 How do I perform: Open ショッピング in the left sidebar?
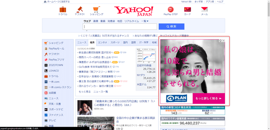(x=56, y=43)
